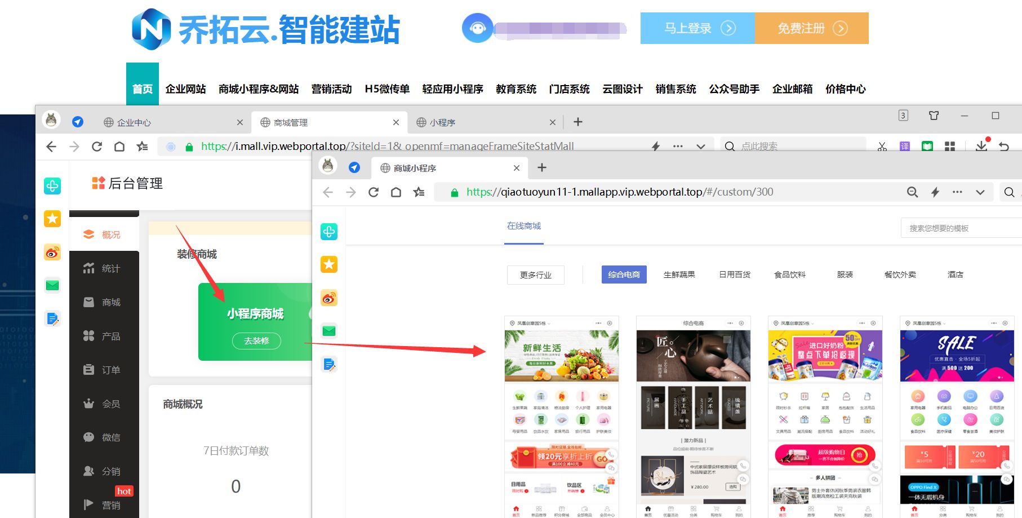The image size is (1022, 518).
Task: Open 商城小程序&网站 navigation item
Action: click(259, 89)
